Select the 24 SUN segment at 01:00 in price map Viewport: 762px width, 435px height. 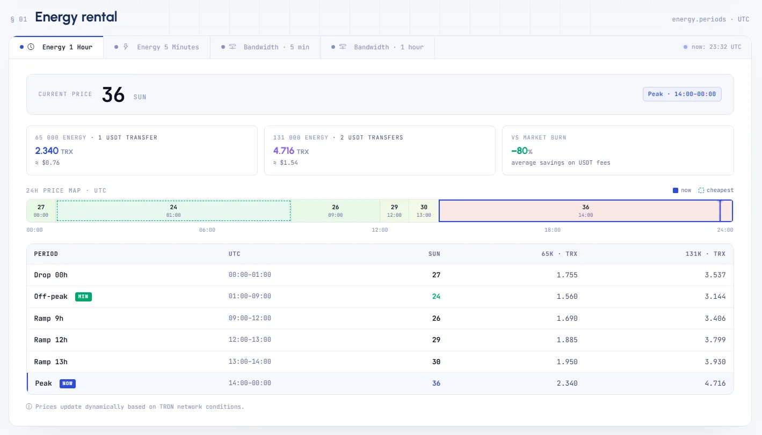pos(173,211)
